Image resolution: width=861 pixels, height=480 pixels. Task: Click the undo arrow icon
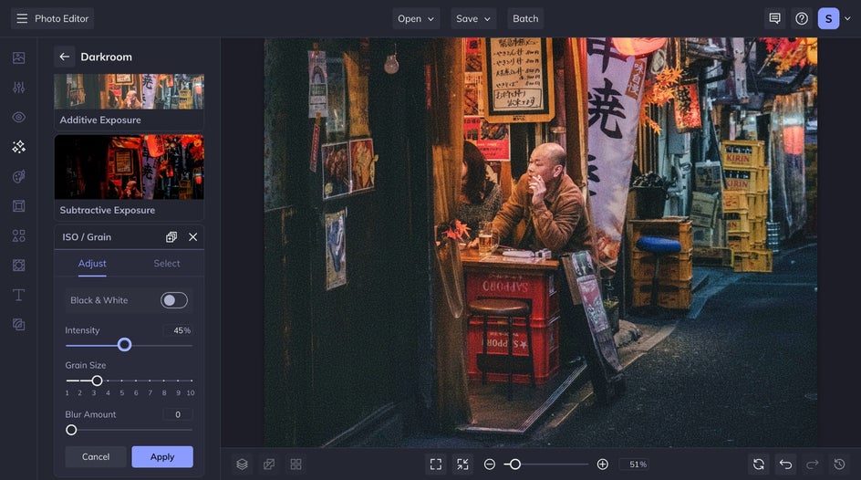pos(785,464)
